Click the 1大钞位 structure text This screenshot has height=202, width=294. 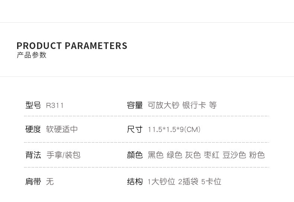click(161, 182)
